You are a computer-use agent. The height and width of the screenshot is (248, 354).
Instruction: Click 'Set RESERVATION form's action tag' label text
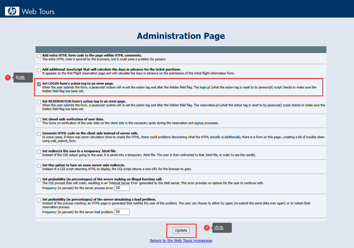click(84, 101)
